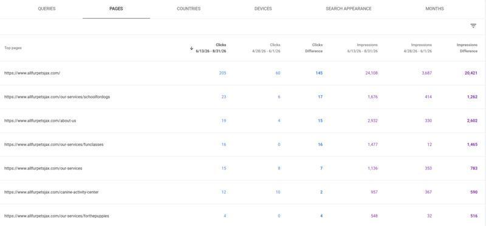
Task: Sort by Impressions 4/28/26 - 6/1/26 header
Action: pyautogui.click(x=417, y=48)
